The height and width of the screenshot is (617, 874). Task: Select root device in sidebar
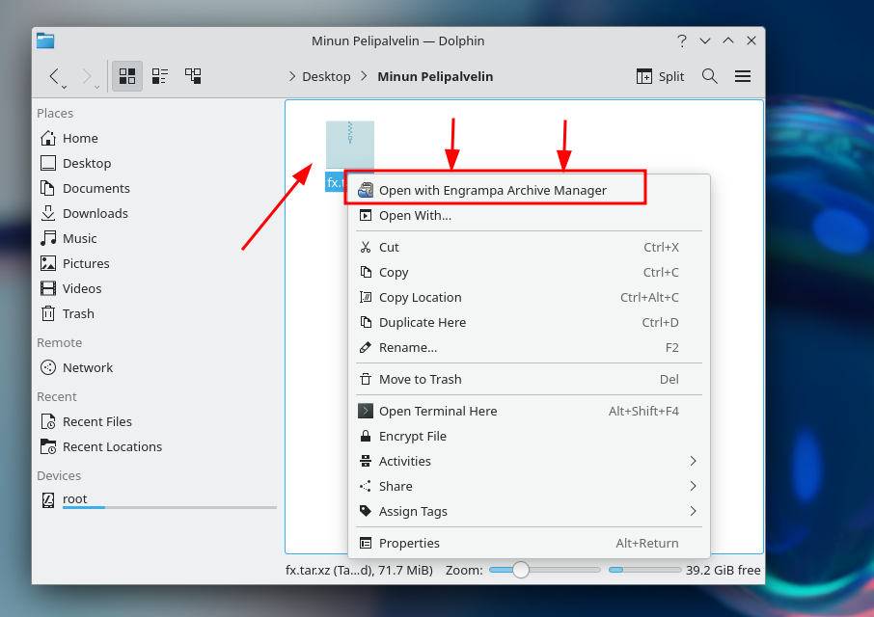click(74, 499)
